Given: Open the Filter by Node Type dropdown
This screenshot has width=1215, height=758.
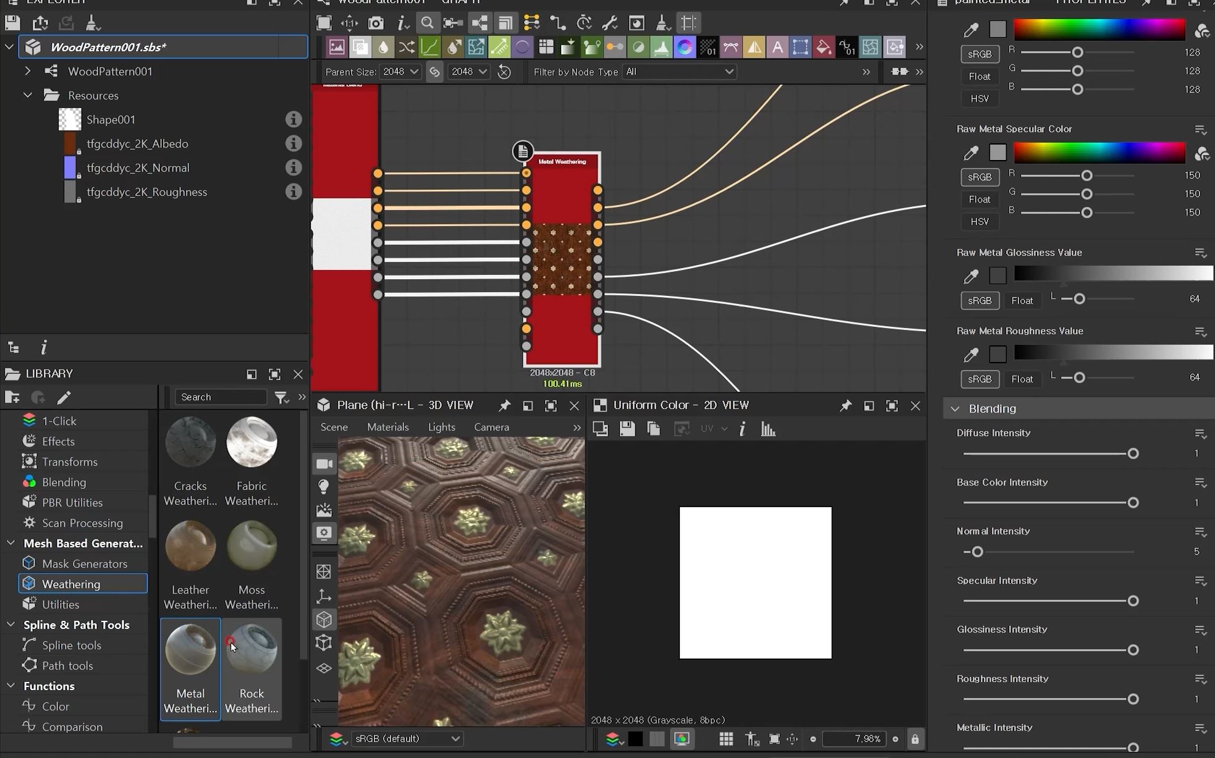Looking at the screenshot, I should click(x=679, y=72).
